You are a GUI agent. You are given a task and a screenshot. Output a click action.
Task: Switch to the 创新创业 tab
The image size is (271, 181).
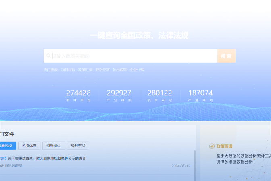coord(53,146)
